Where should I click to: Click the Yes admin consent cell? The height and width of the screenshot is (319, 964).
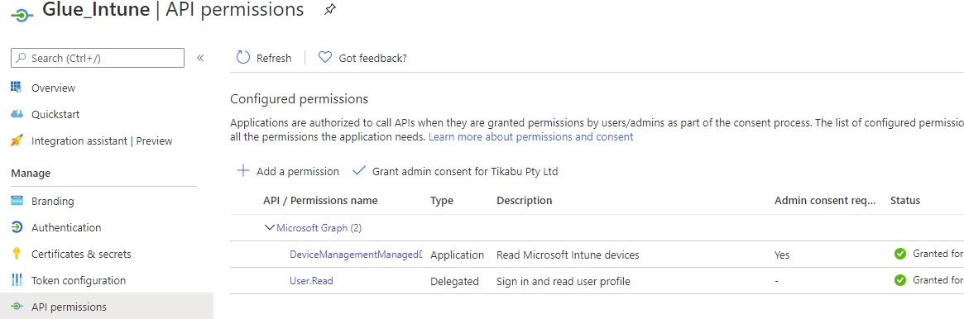point(782,255)
